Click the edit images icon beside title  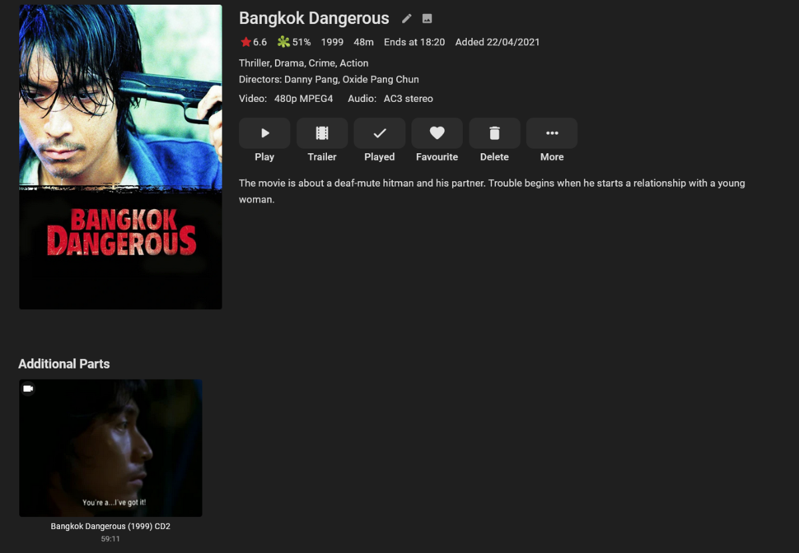[x=427, y=19]
